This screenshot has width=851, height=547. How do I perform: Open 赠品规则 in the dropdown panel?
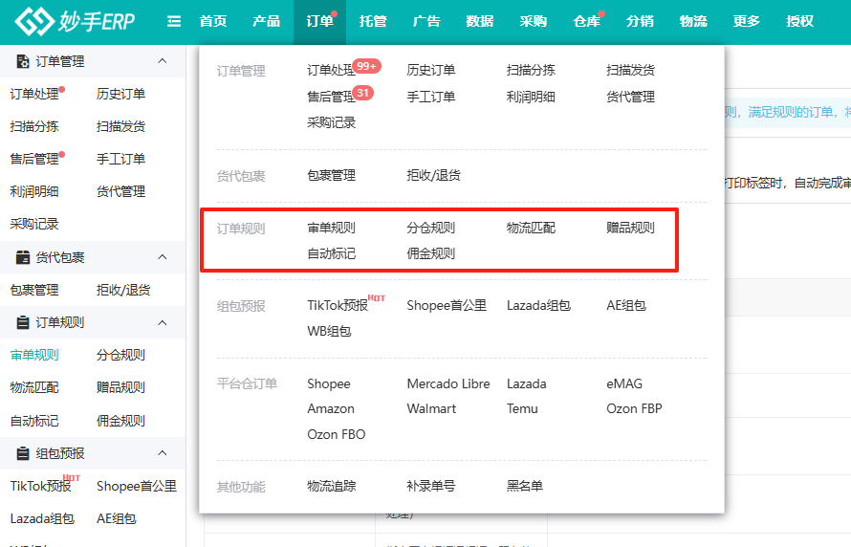(631, 228)
